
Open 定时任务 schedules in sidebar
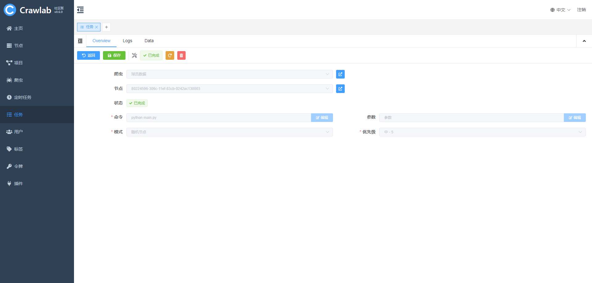coord(37,97)
